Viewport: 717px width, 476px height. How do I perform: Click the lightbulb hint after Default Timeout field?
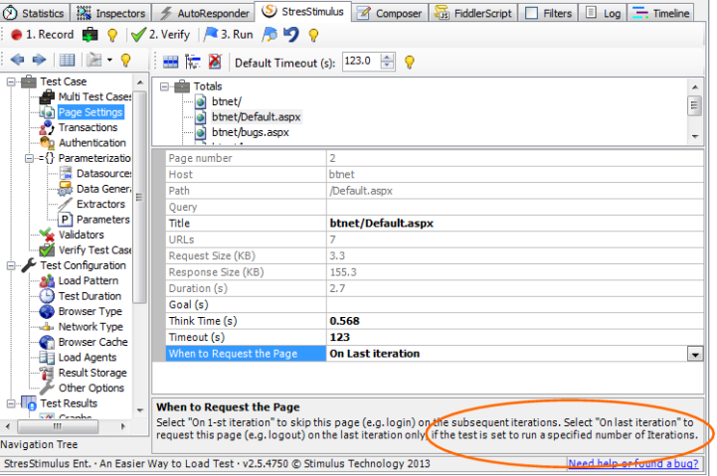[x=410, y=62]
